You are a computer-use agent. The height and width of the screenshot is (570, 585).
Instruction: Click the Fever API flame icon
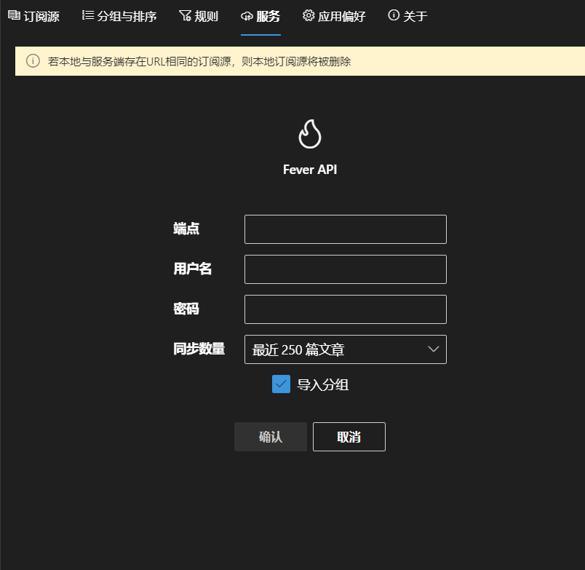(x=309, y=133)
